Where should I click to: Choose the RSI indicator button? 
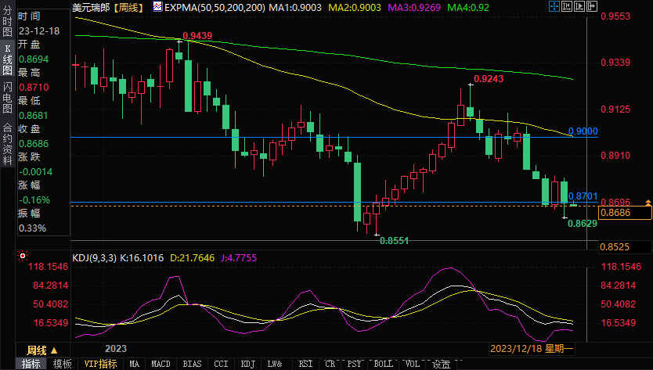pos(305,364)
